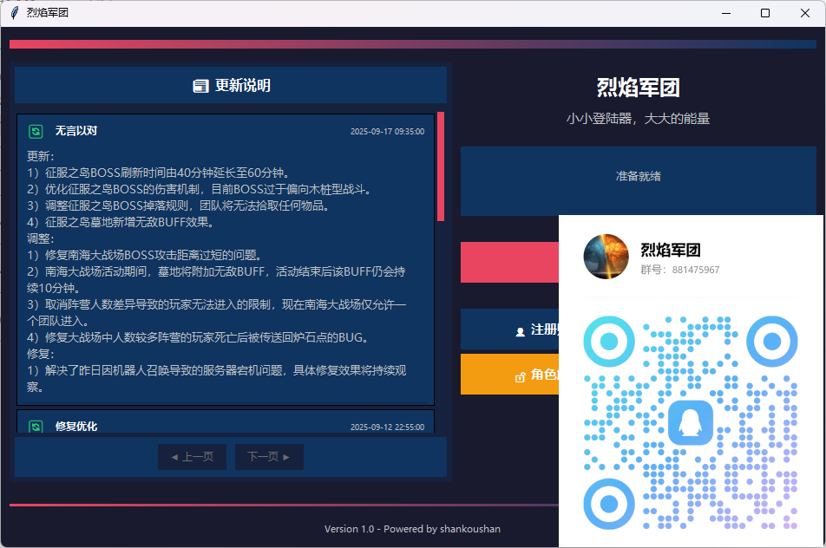Click the 烈焰军团 feather app icon in title bar
The image size is (826, 548).
(x=14, y=13)
